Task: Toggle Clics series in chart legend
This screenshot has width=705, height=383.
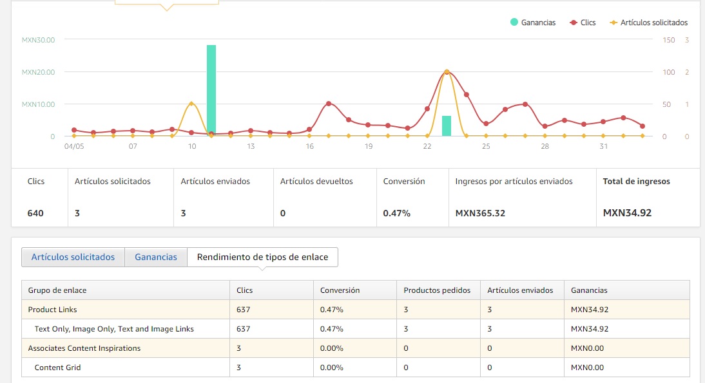Action: 583,23
